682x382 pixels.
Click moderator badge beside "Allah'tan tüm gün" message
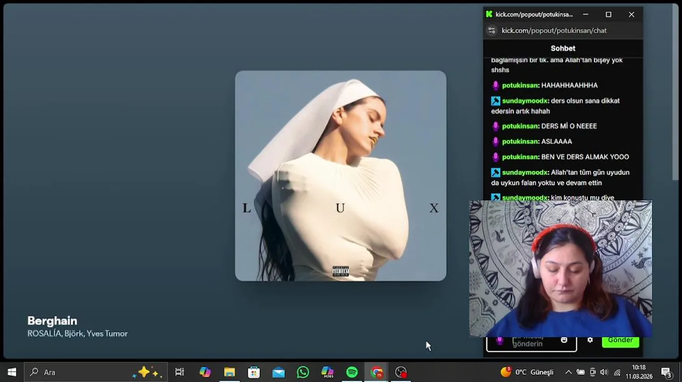[x=496, y=172]
